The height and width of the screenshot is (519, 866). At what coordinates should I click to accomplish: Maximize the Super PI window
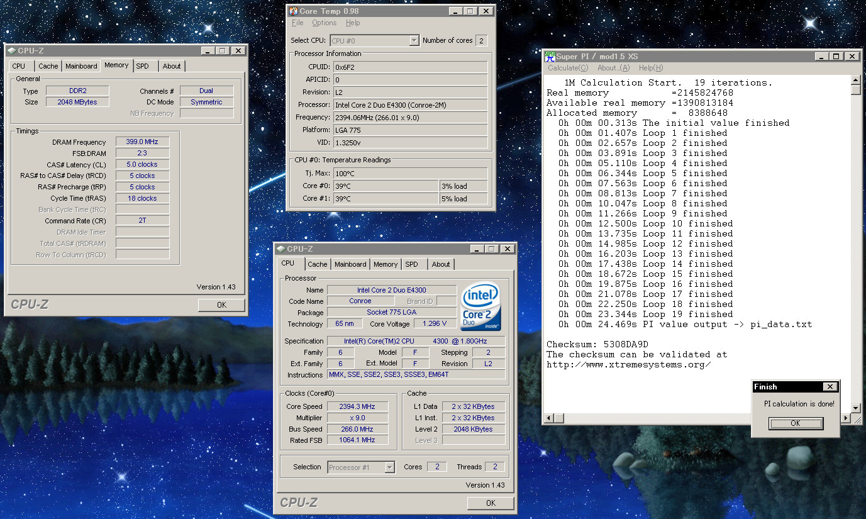click(836, 56)
